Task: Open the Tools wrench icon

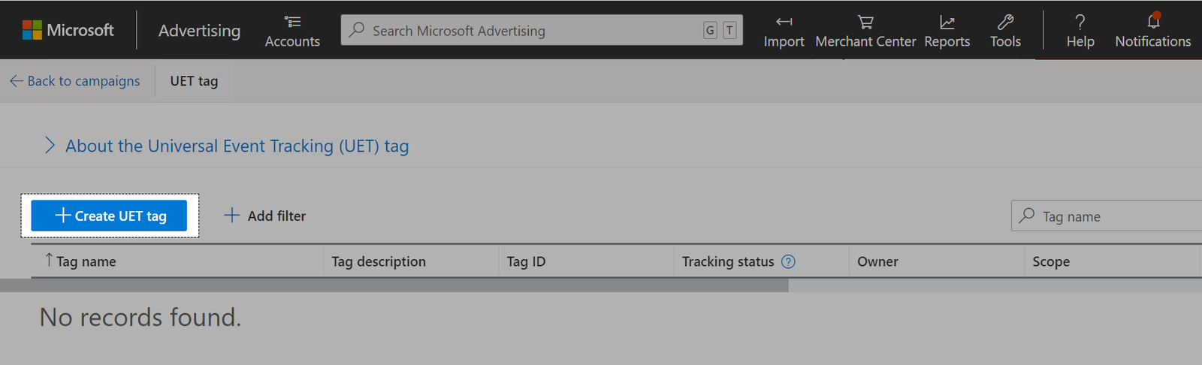Action: (1005, 22)
